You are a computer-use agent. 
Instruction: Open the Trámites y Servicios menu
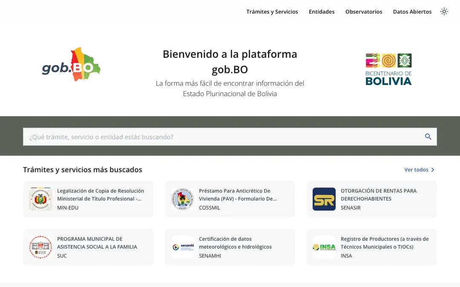point(272,12)
